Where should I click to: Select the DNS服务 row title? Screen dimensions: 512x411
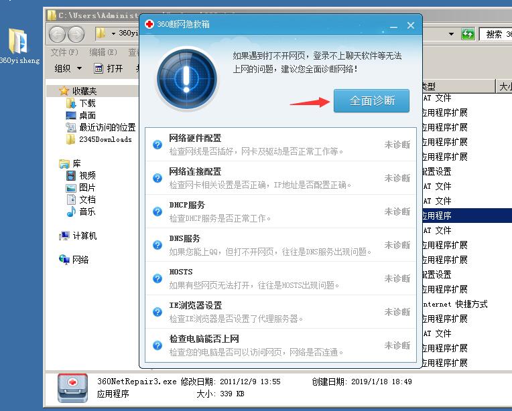click(x=184, y=238)
